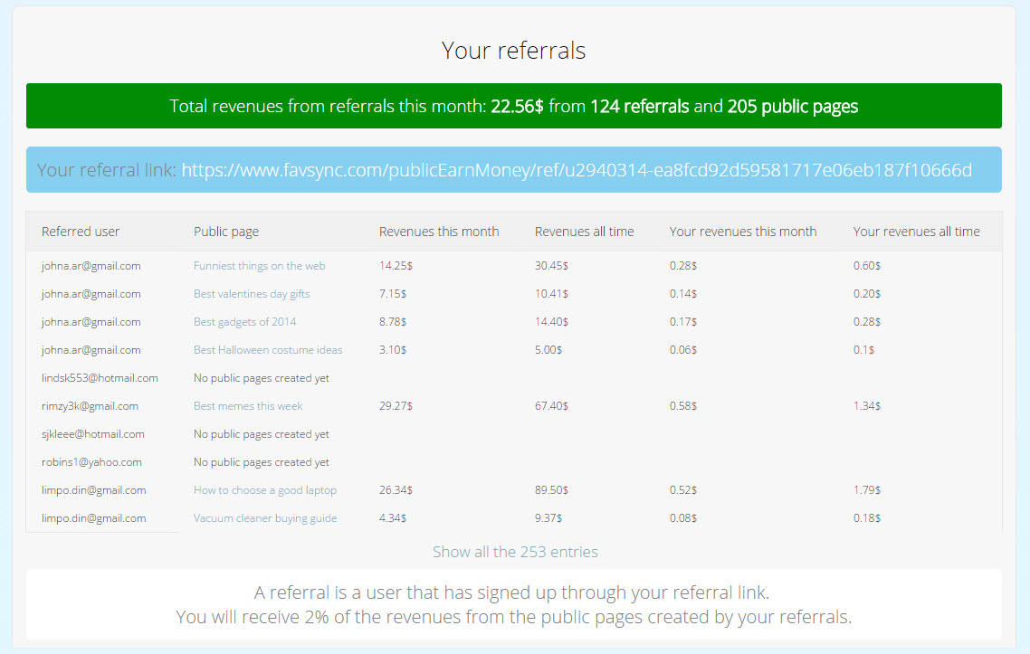1030x654 pixels.
Task: Open the 'Funniest things on the web' page
Action: (x=259, y=266)
